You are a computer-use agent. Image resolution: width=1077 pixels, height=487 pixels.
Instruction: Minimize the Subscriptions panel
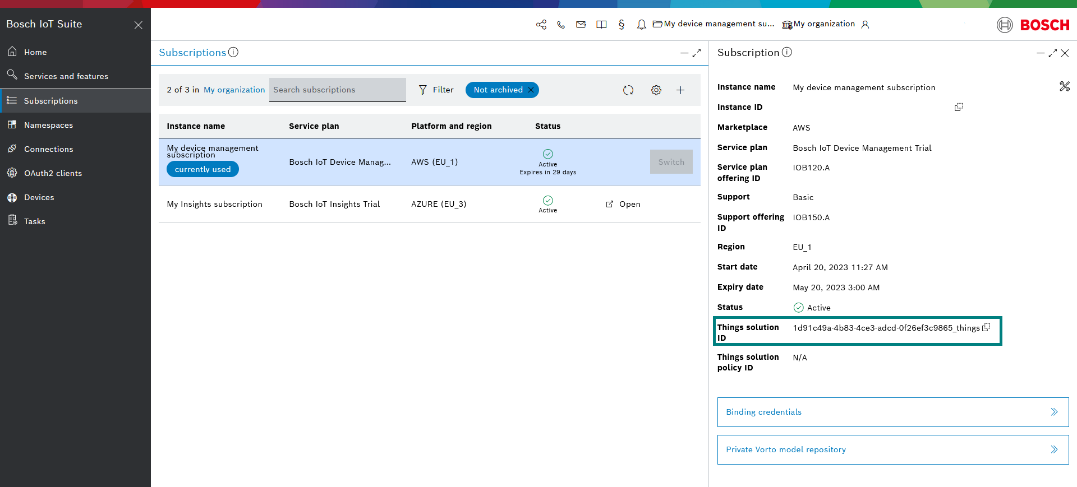click(x=684, y=53)
